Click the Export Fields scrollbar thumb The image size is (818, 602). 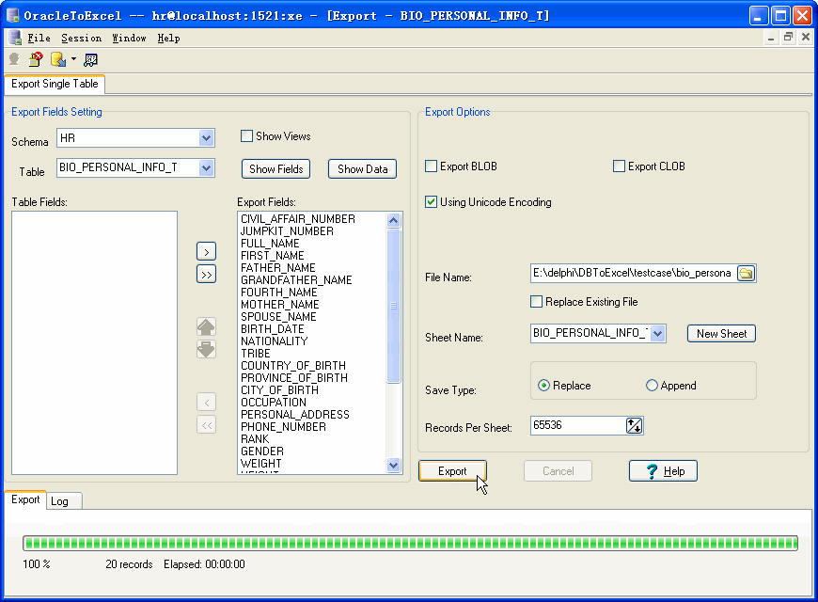click(394, 306)
